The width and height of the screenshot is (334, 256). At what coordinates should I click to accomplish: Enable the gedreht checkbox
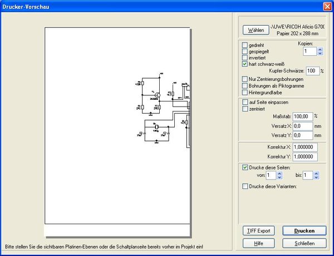click(245, 45)
